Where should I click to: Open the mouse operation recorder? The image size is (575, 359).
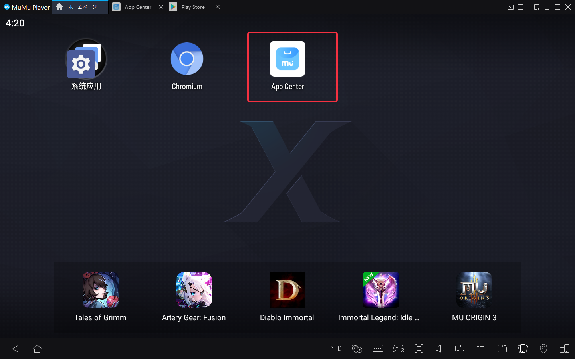(357, 349)
